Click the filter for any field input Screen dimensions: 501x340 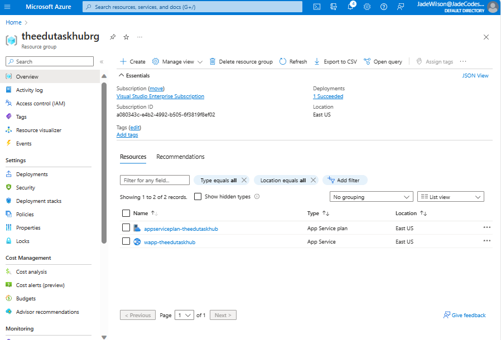pos(155,180)
